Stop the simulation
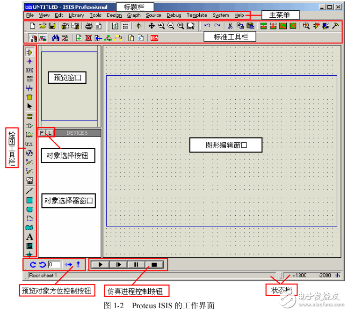Screen dimensions: 348x312 (154, 264)
